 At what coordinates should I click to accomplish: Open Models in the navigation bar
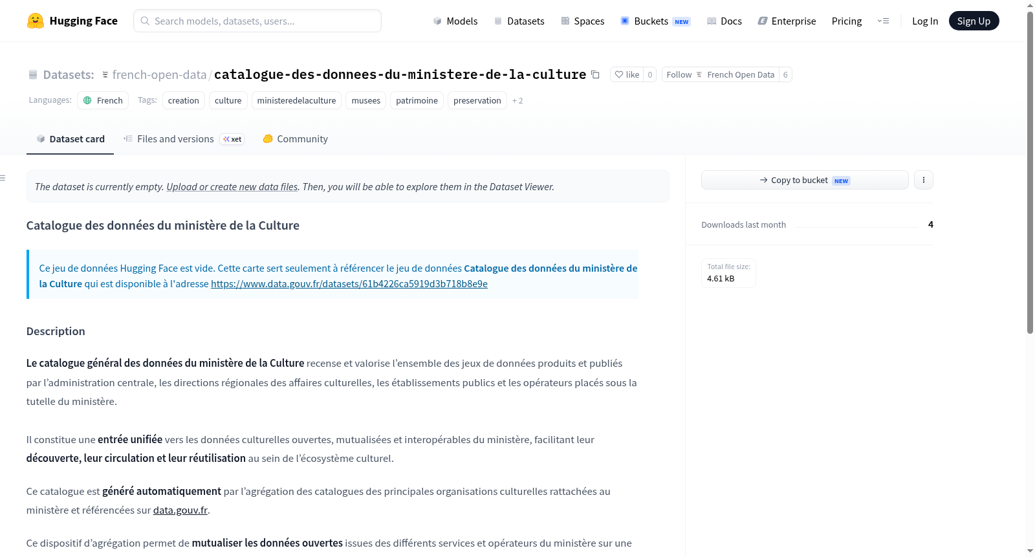pyautogui.click(x=455, y=21)
